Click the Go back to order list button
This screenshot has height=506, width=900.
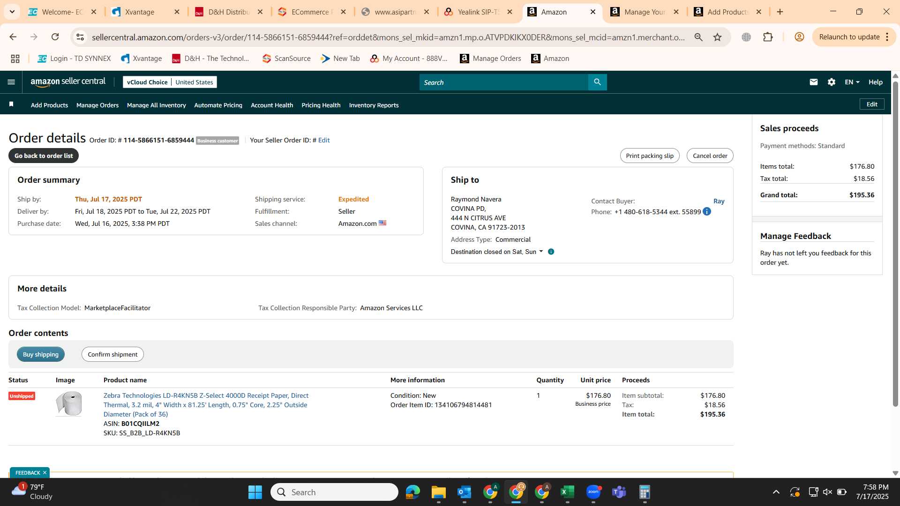pyautogui.click(x=44, y=156)
